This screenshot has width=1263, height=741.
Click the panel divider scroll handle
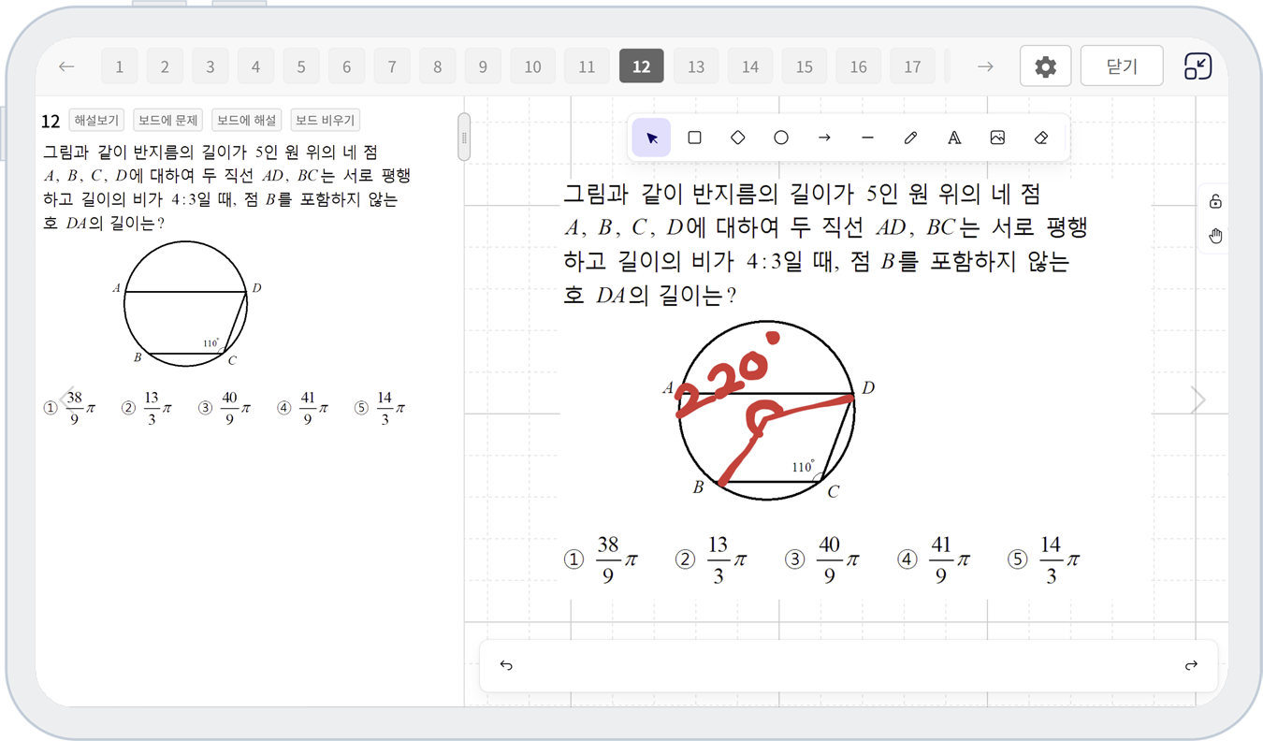[463, 138]
